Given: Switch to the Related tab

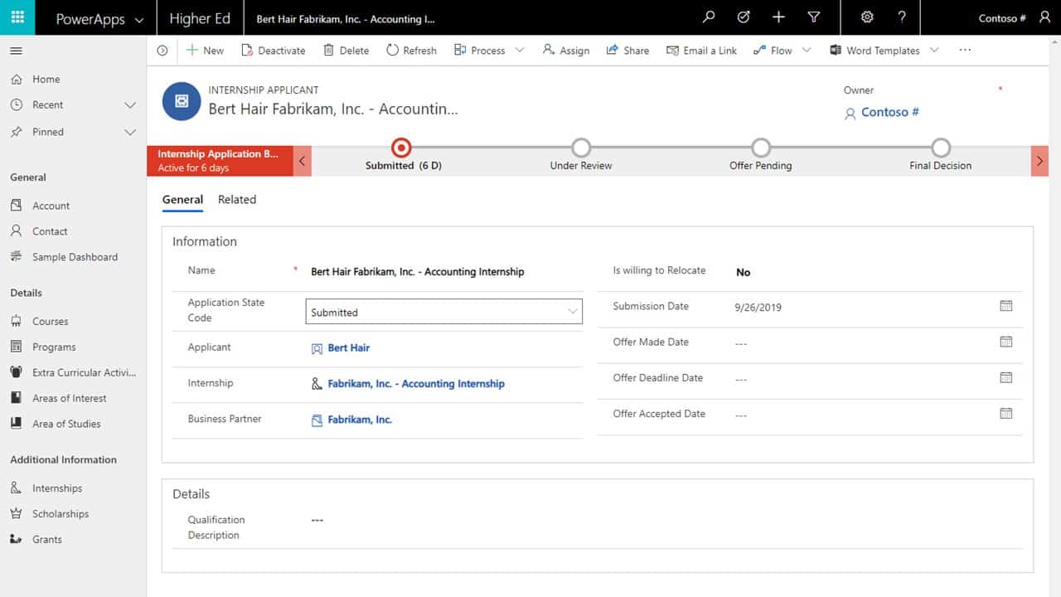Looking at the screenshot, I should (237, 200).
